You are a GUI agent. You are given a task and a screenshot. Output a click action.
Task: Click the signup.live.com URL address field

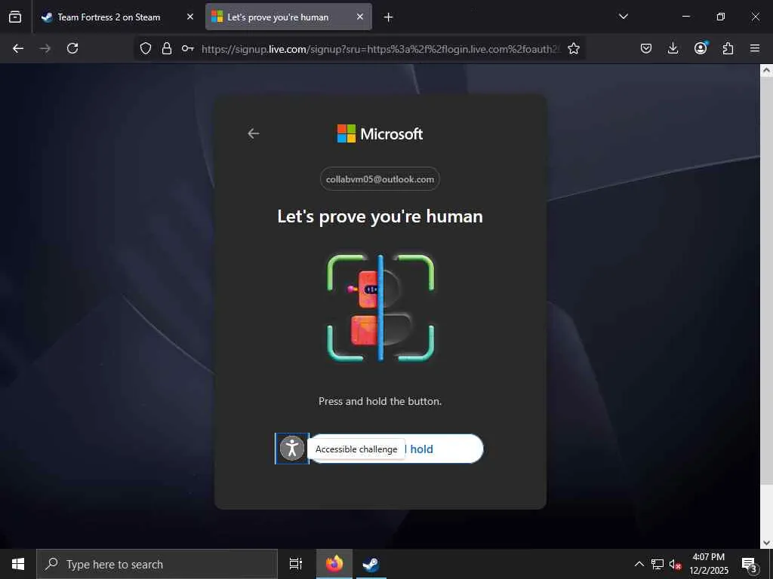click(380, 49)
